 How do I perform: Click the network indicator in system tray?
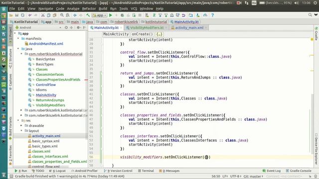pyautogui.click(x=246, y=3)
